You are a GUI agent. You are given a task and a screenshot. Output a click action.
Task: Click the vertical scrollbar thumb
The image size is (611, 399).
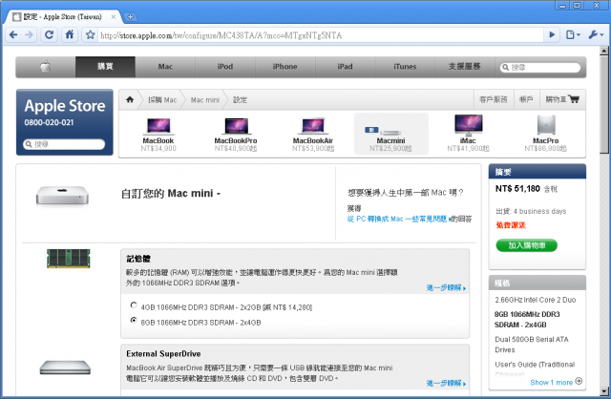(604, 104)
